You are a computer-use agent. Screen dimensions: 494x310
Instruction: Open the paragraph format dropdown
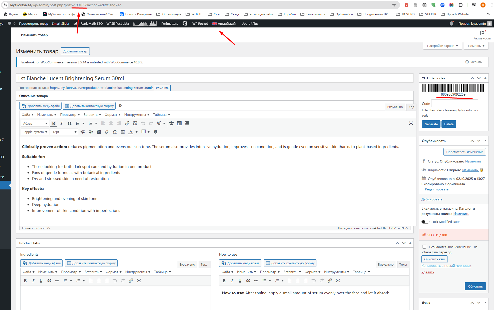click(35, 123)
